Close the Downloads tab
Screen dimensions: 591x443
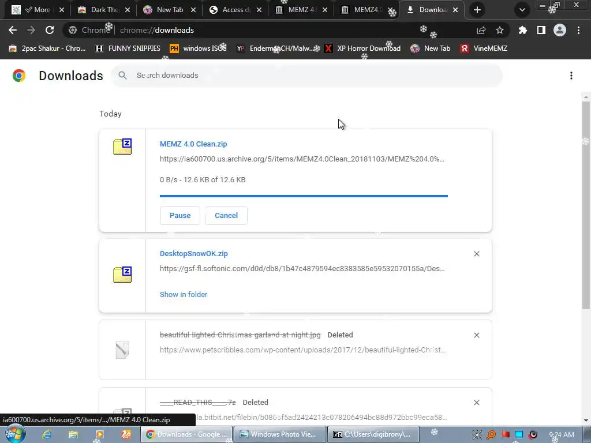pos(455,10)
